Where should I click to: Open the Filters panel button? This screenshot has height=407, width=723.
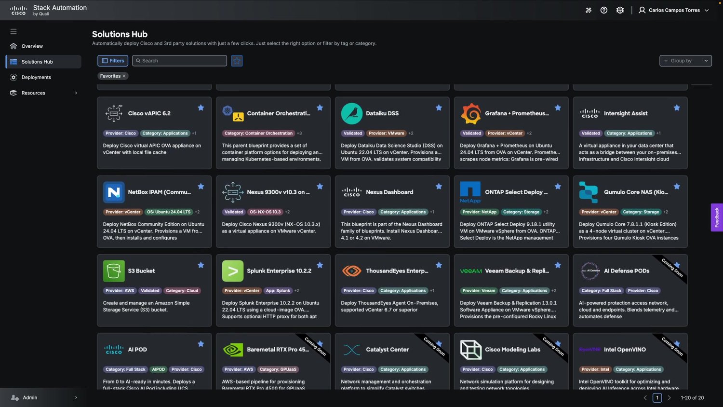pos(113,61)
